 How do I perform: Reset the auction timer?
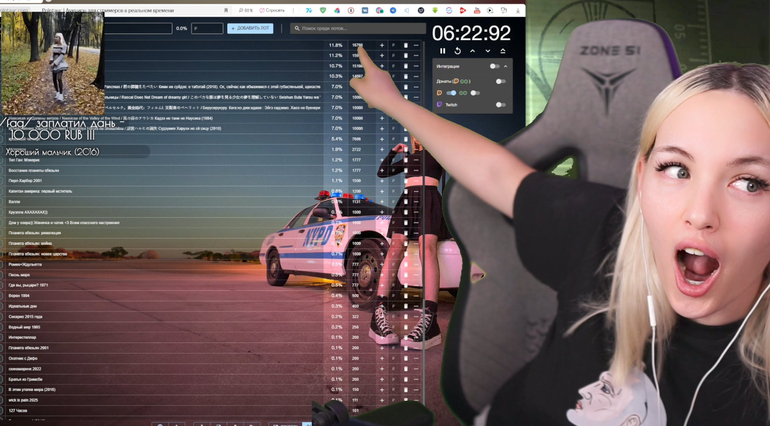pyautogui.click(x=458, y=51)
